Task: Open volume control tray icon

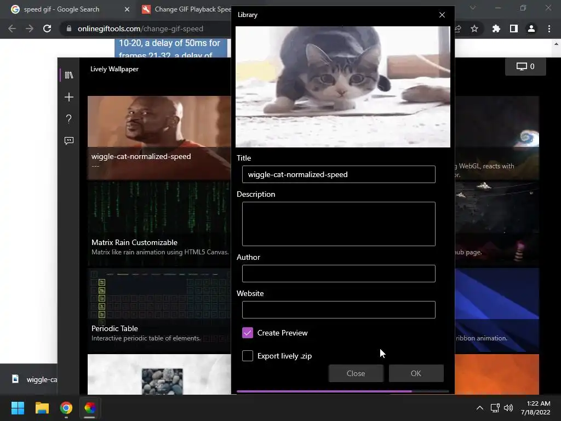Action: 508,408
